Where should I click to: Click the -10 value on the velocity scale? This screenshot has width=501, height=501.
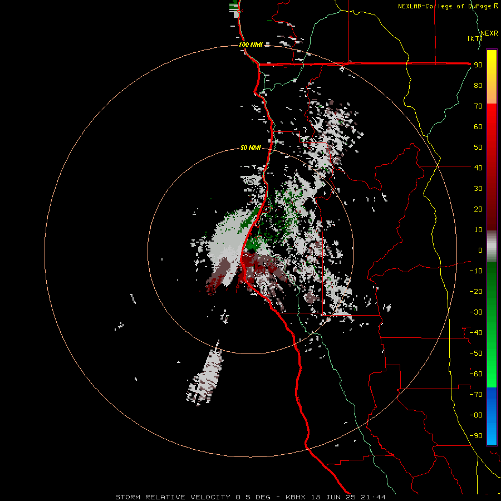(x=476, y=271)
